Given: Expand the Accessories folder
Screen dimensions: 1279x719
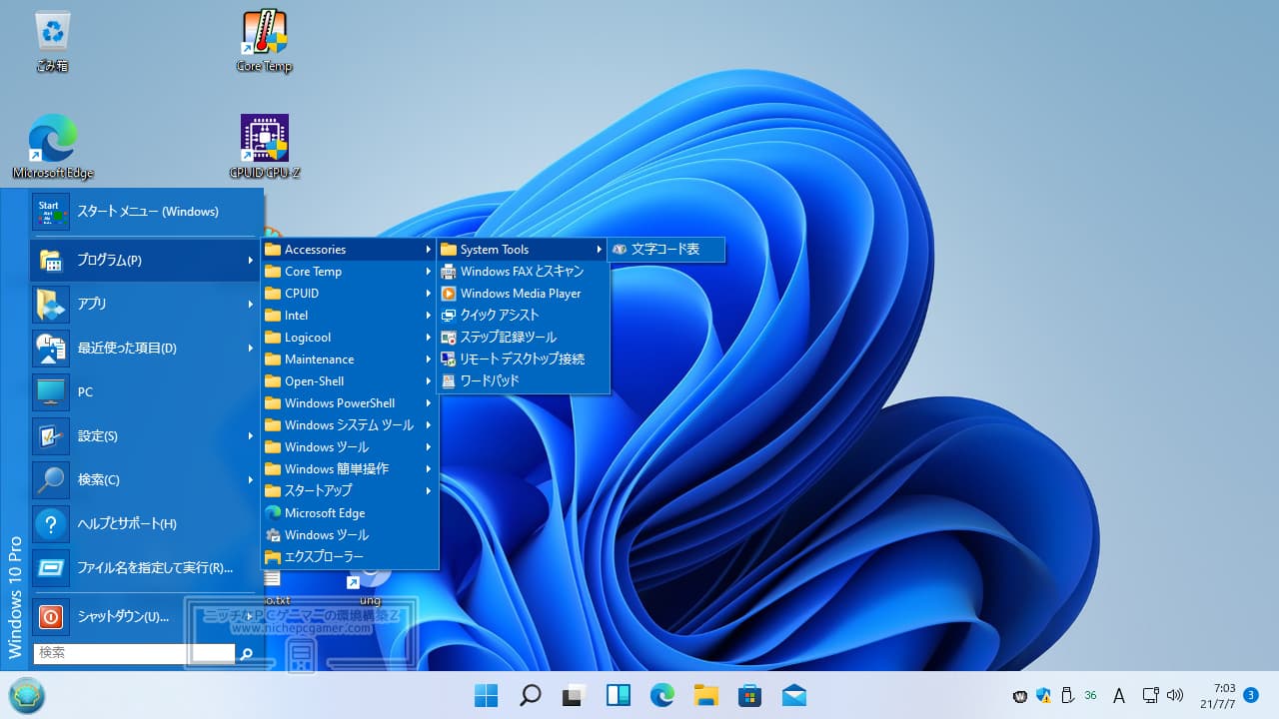Looking at the screenshot, I should 350,249.
